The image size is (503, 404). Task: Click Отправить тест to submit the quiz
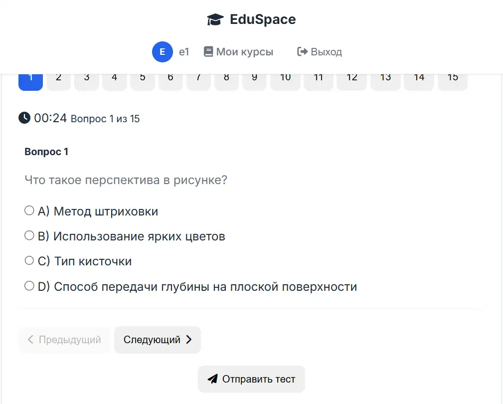251,379
